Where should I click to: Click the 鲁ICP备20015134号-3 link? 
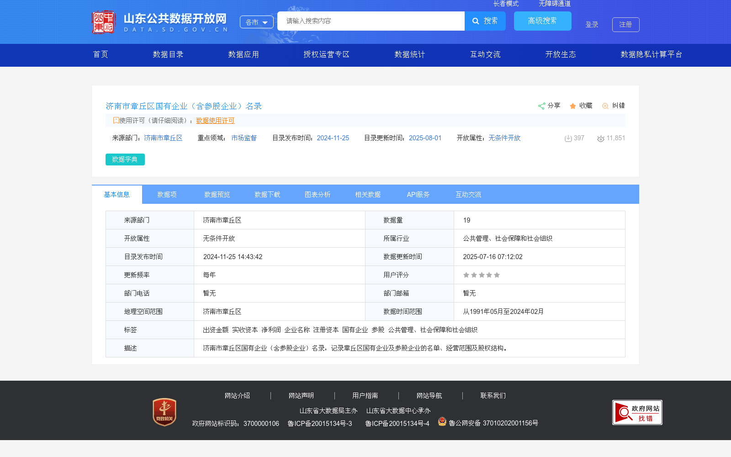[320, 424]
